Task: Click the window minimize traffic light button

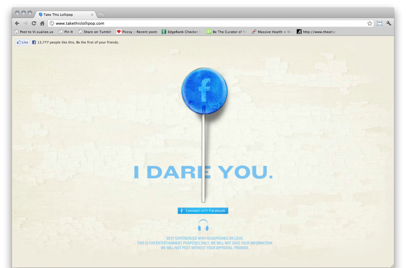Action: click(x=23, y=13)
